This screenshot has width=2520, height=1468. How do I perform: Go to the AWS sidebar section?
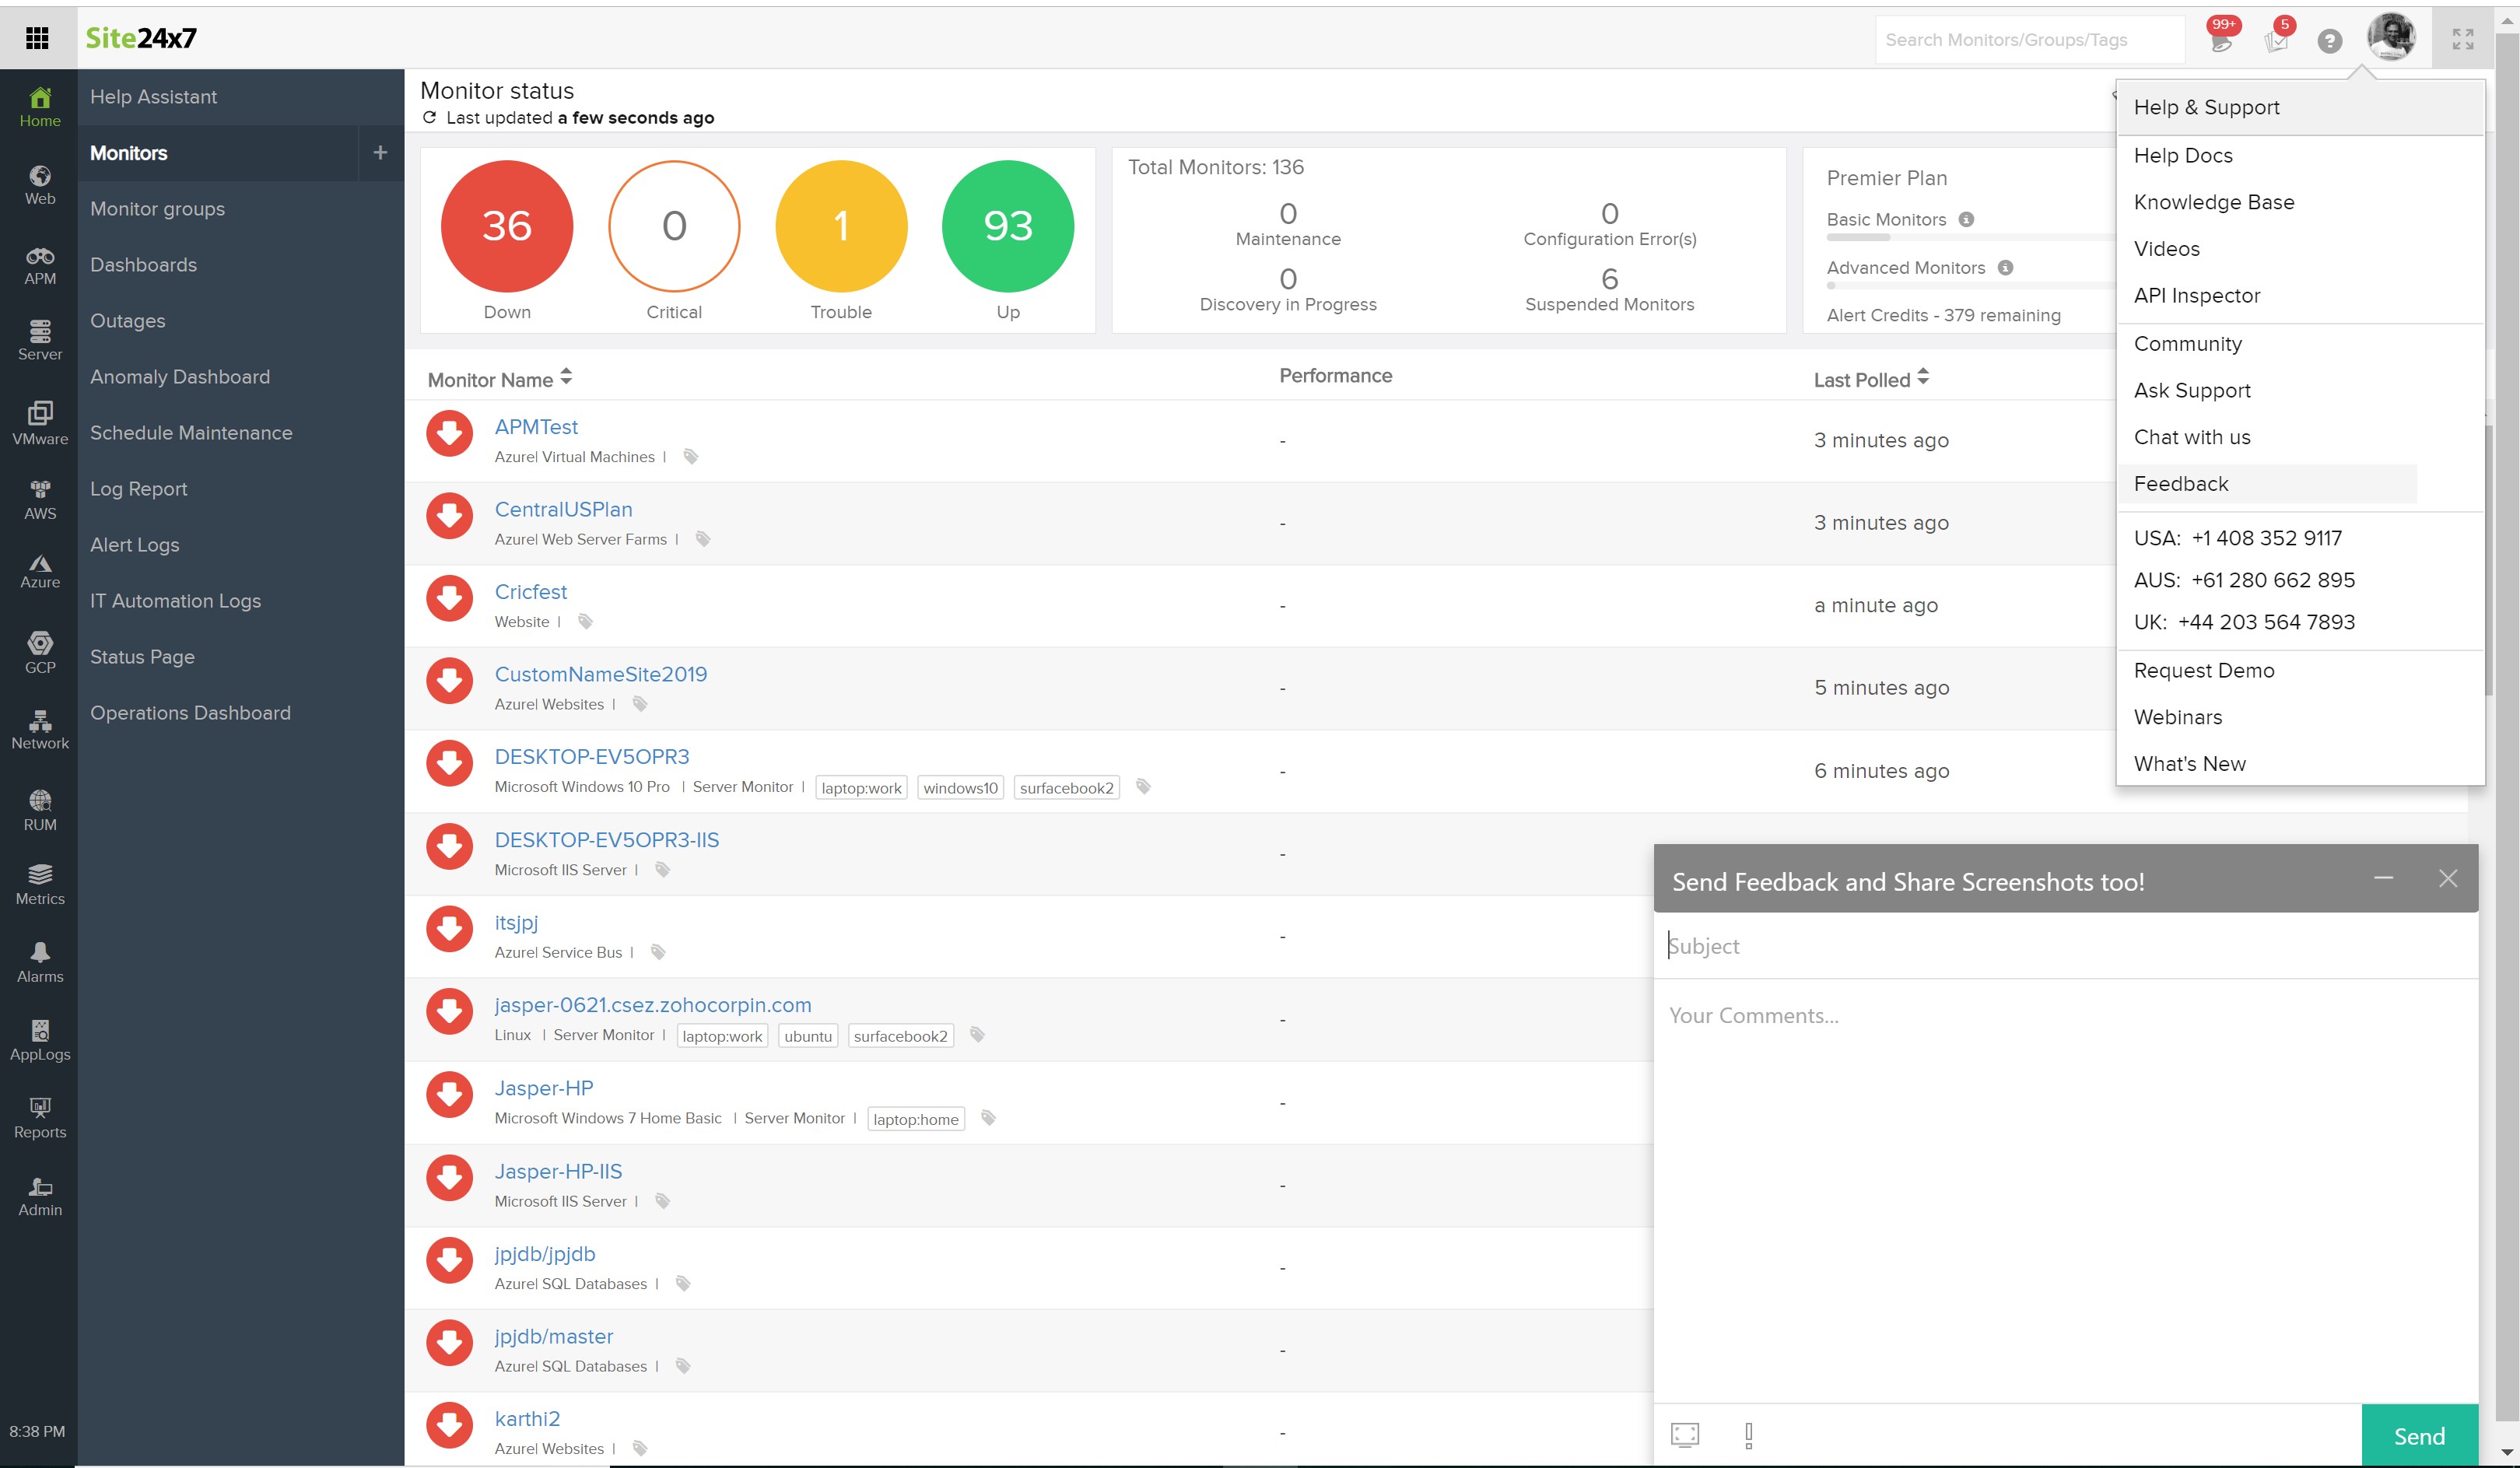coord(40,498)
